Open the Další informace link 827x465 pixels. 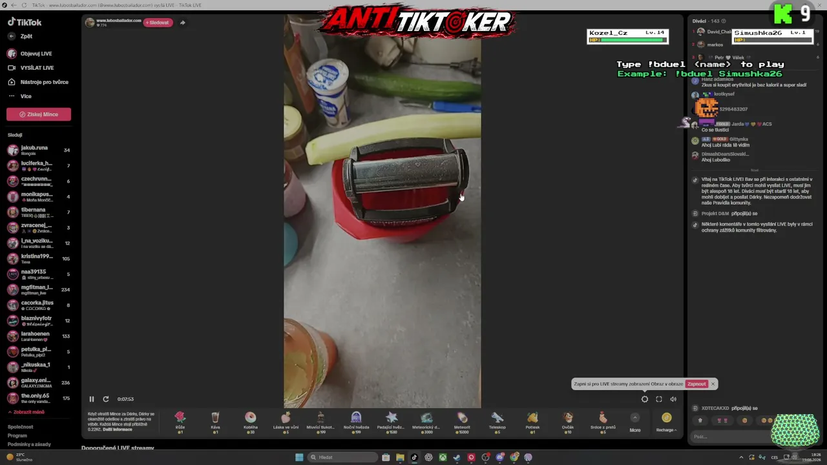tap(118, 429)
